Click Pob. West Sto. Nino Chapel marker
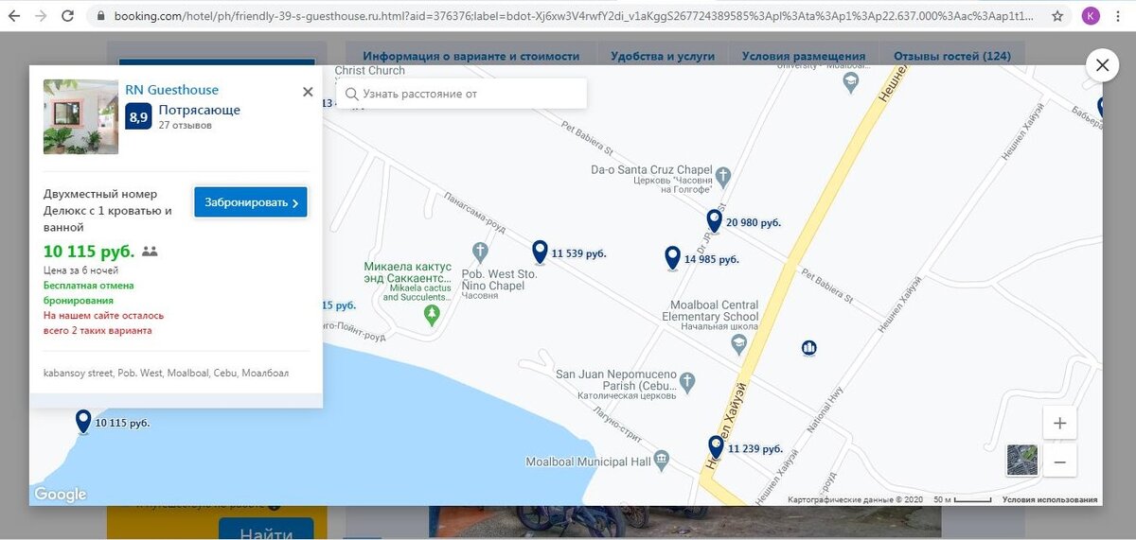1136x540 pixels. pyautogui.click(x=479, y=253)
